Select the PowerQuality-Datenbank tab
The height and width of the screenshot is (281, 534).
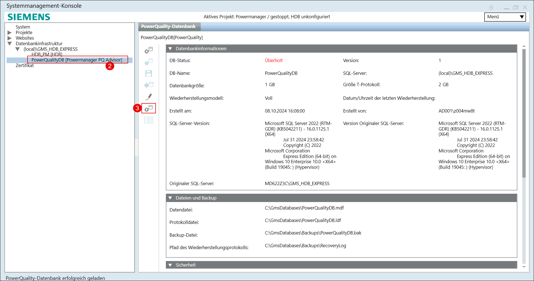coord(168,27)
